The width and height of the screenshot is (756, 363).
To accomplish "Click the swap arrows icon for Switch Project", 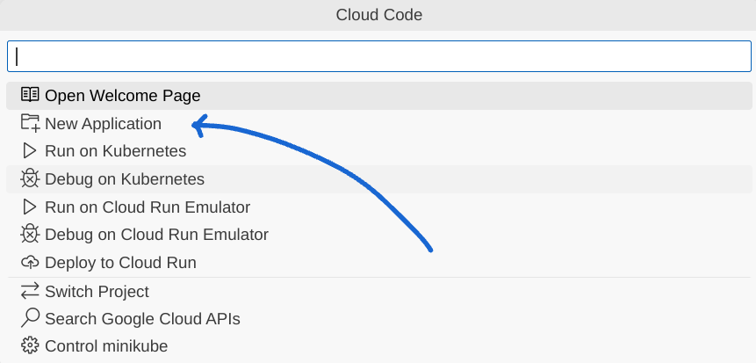I will click(31, 291).
